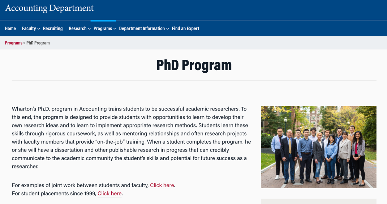Select the Research menu item
The height and width of the screenshot is (204, 387).
pos(77,28)
